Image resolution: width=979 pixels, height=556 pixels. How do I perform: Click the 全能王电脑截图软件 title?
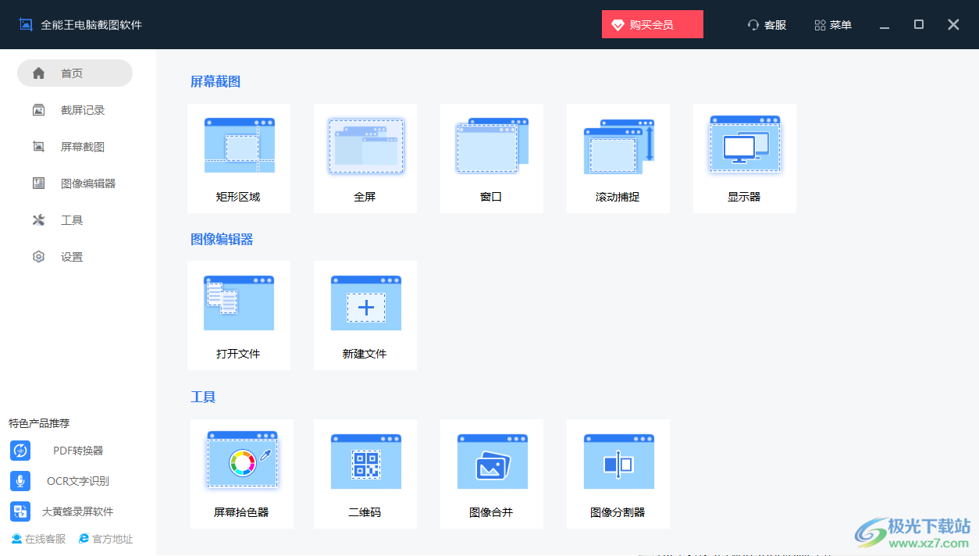coord(91,25)
